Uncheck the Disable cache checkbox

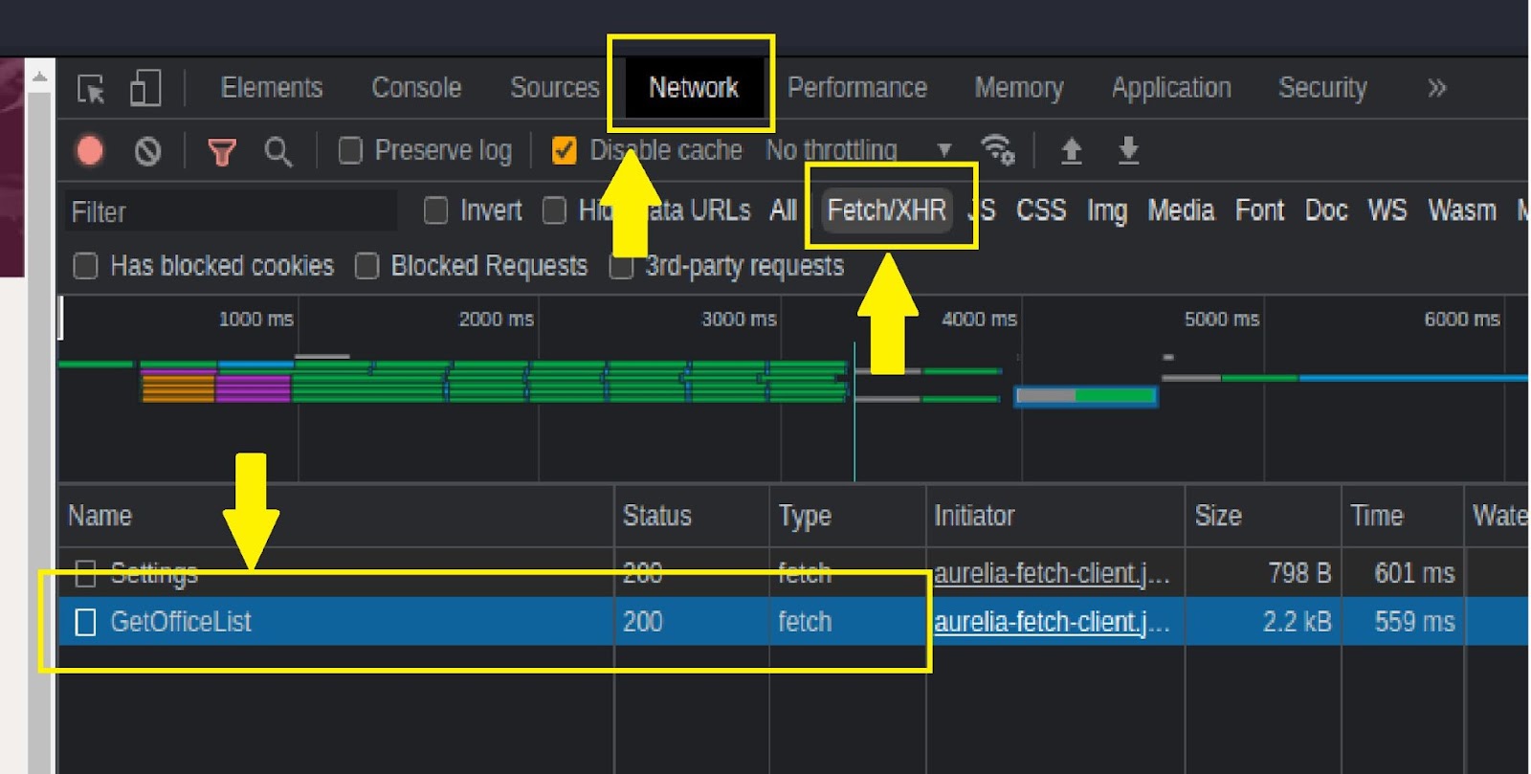(x=565, y=150)
